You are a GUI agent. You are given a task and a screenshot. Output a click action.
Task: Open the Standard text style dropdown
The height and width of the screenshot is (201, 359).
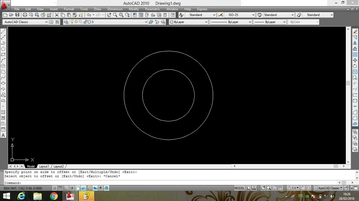point(201,15)
